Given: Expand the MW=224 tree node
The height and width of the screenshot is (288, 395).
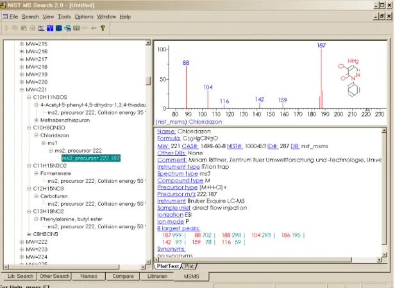Looking at the screenshot, I should (22, 257).
